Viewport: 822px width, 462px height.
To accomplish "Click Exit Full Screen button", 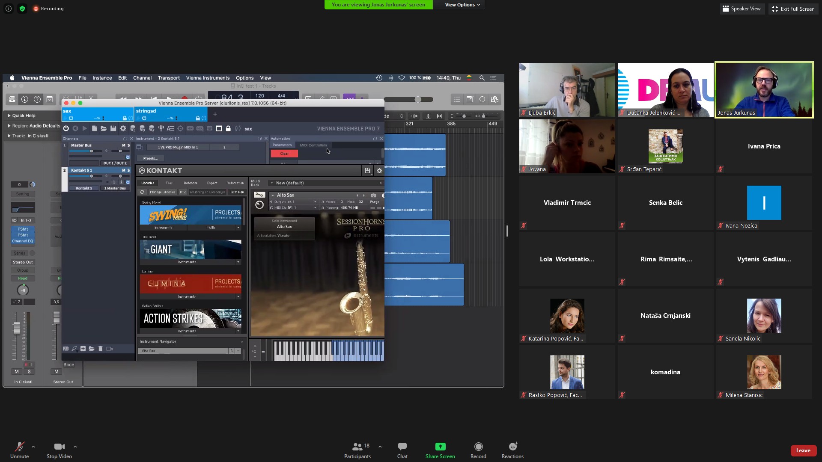I will [793, 9].
